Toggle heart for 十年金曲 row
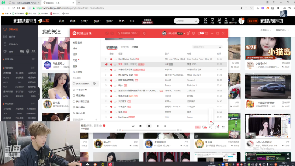295x166 pixels. (x=111, y=107)
